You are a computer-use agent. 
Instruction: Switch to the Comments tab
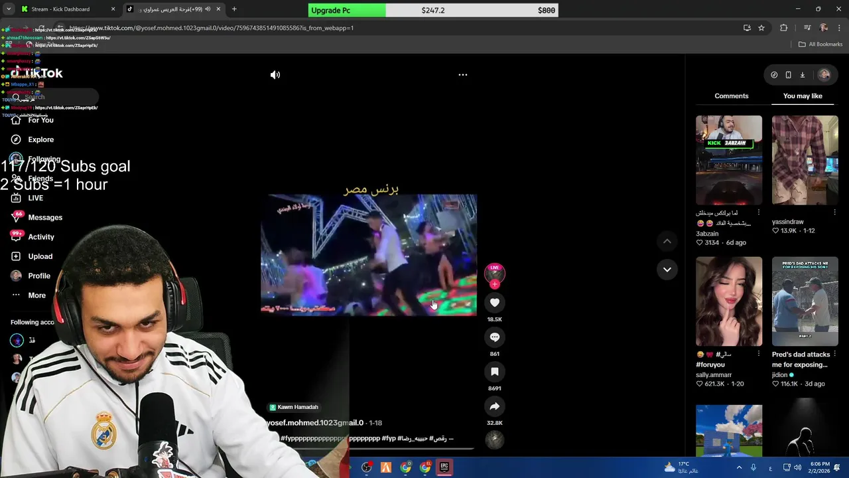tap(732, 96)
